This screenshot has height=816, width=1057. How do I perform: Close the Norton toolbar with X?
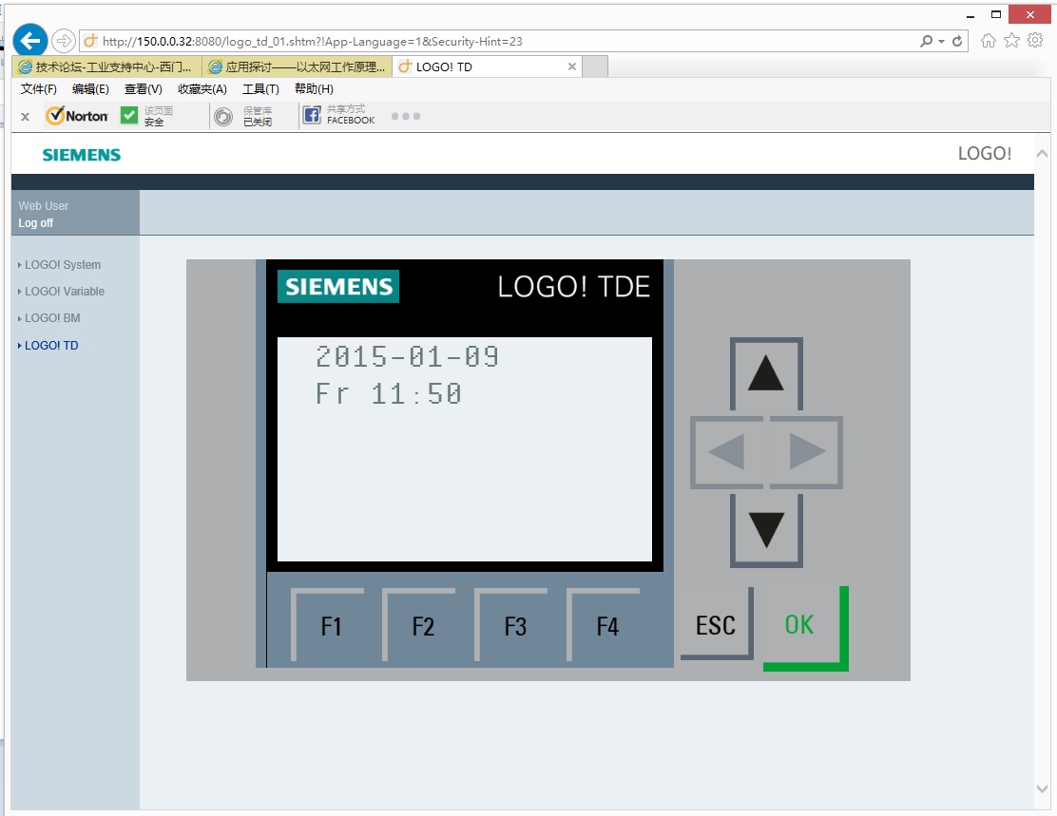[25, 117]
